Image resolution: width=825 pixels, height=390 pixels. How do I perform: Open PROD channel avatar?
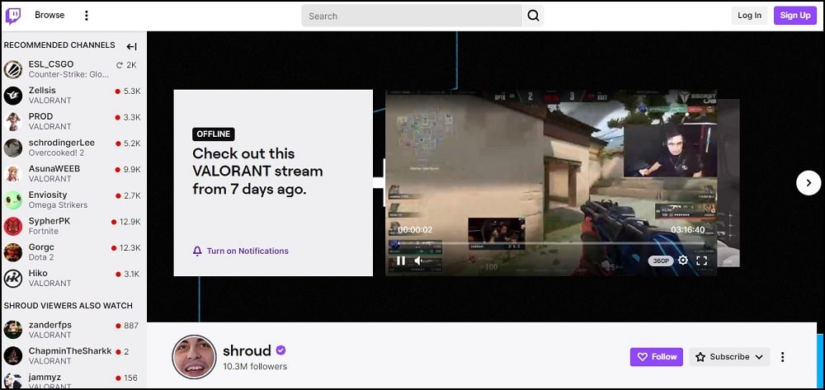(13, 121)
